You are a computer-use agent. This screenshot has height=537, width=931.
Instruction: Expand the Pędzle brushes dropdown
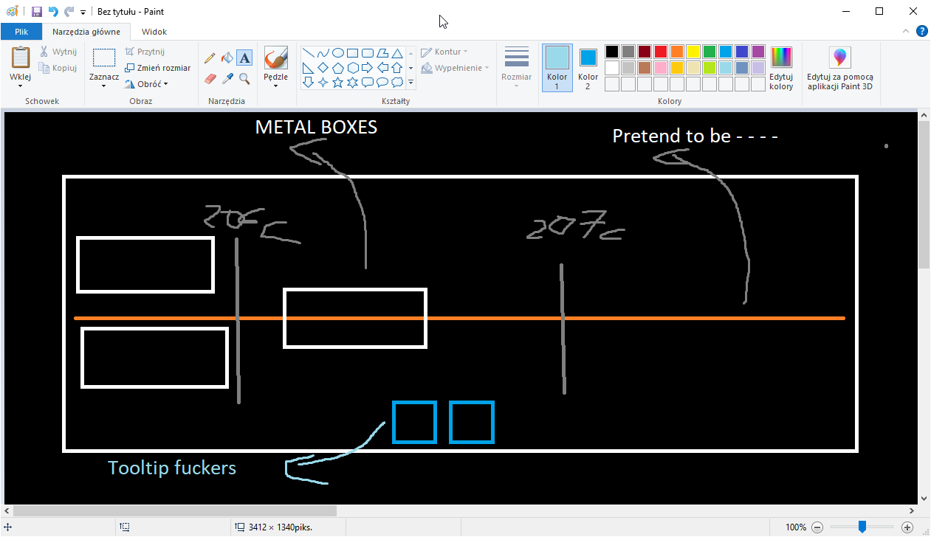click(x=275, y=86)
